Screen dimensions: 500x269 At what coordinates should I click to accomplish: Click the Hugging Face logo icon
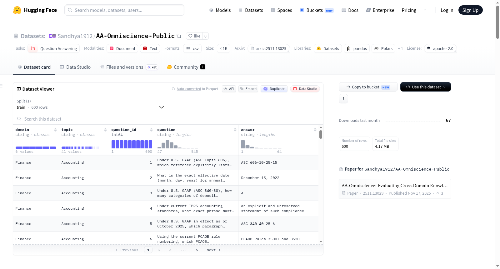coord(17,10)
